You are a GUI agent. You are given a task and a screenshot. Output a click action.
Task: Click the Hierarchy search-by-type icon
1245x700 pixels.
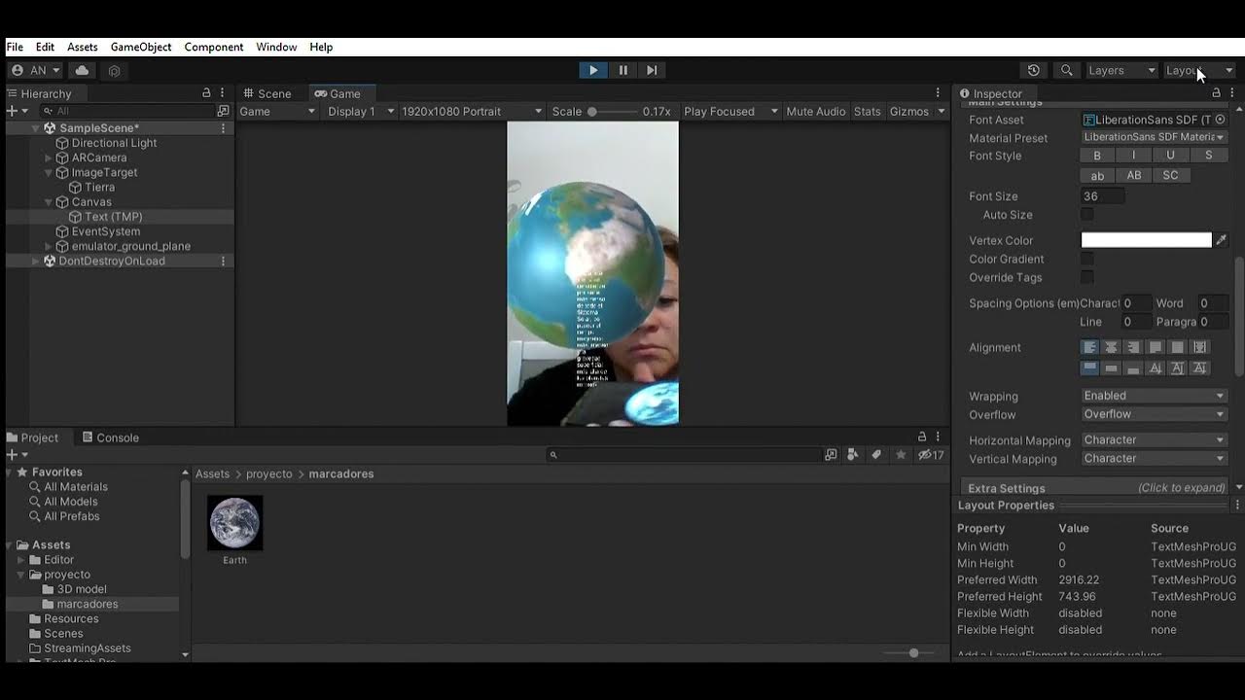(x=223, y=111)
